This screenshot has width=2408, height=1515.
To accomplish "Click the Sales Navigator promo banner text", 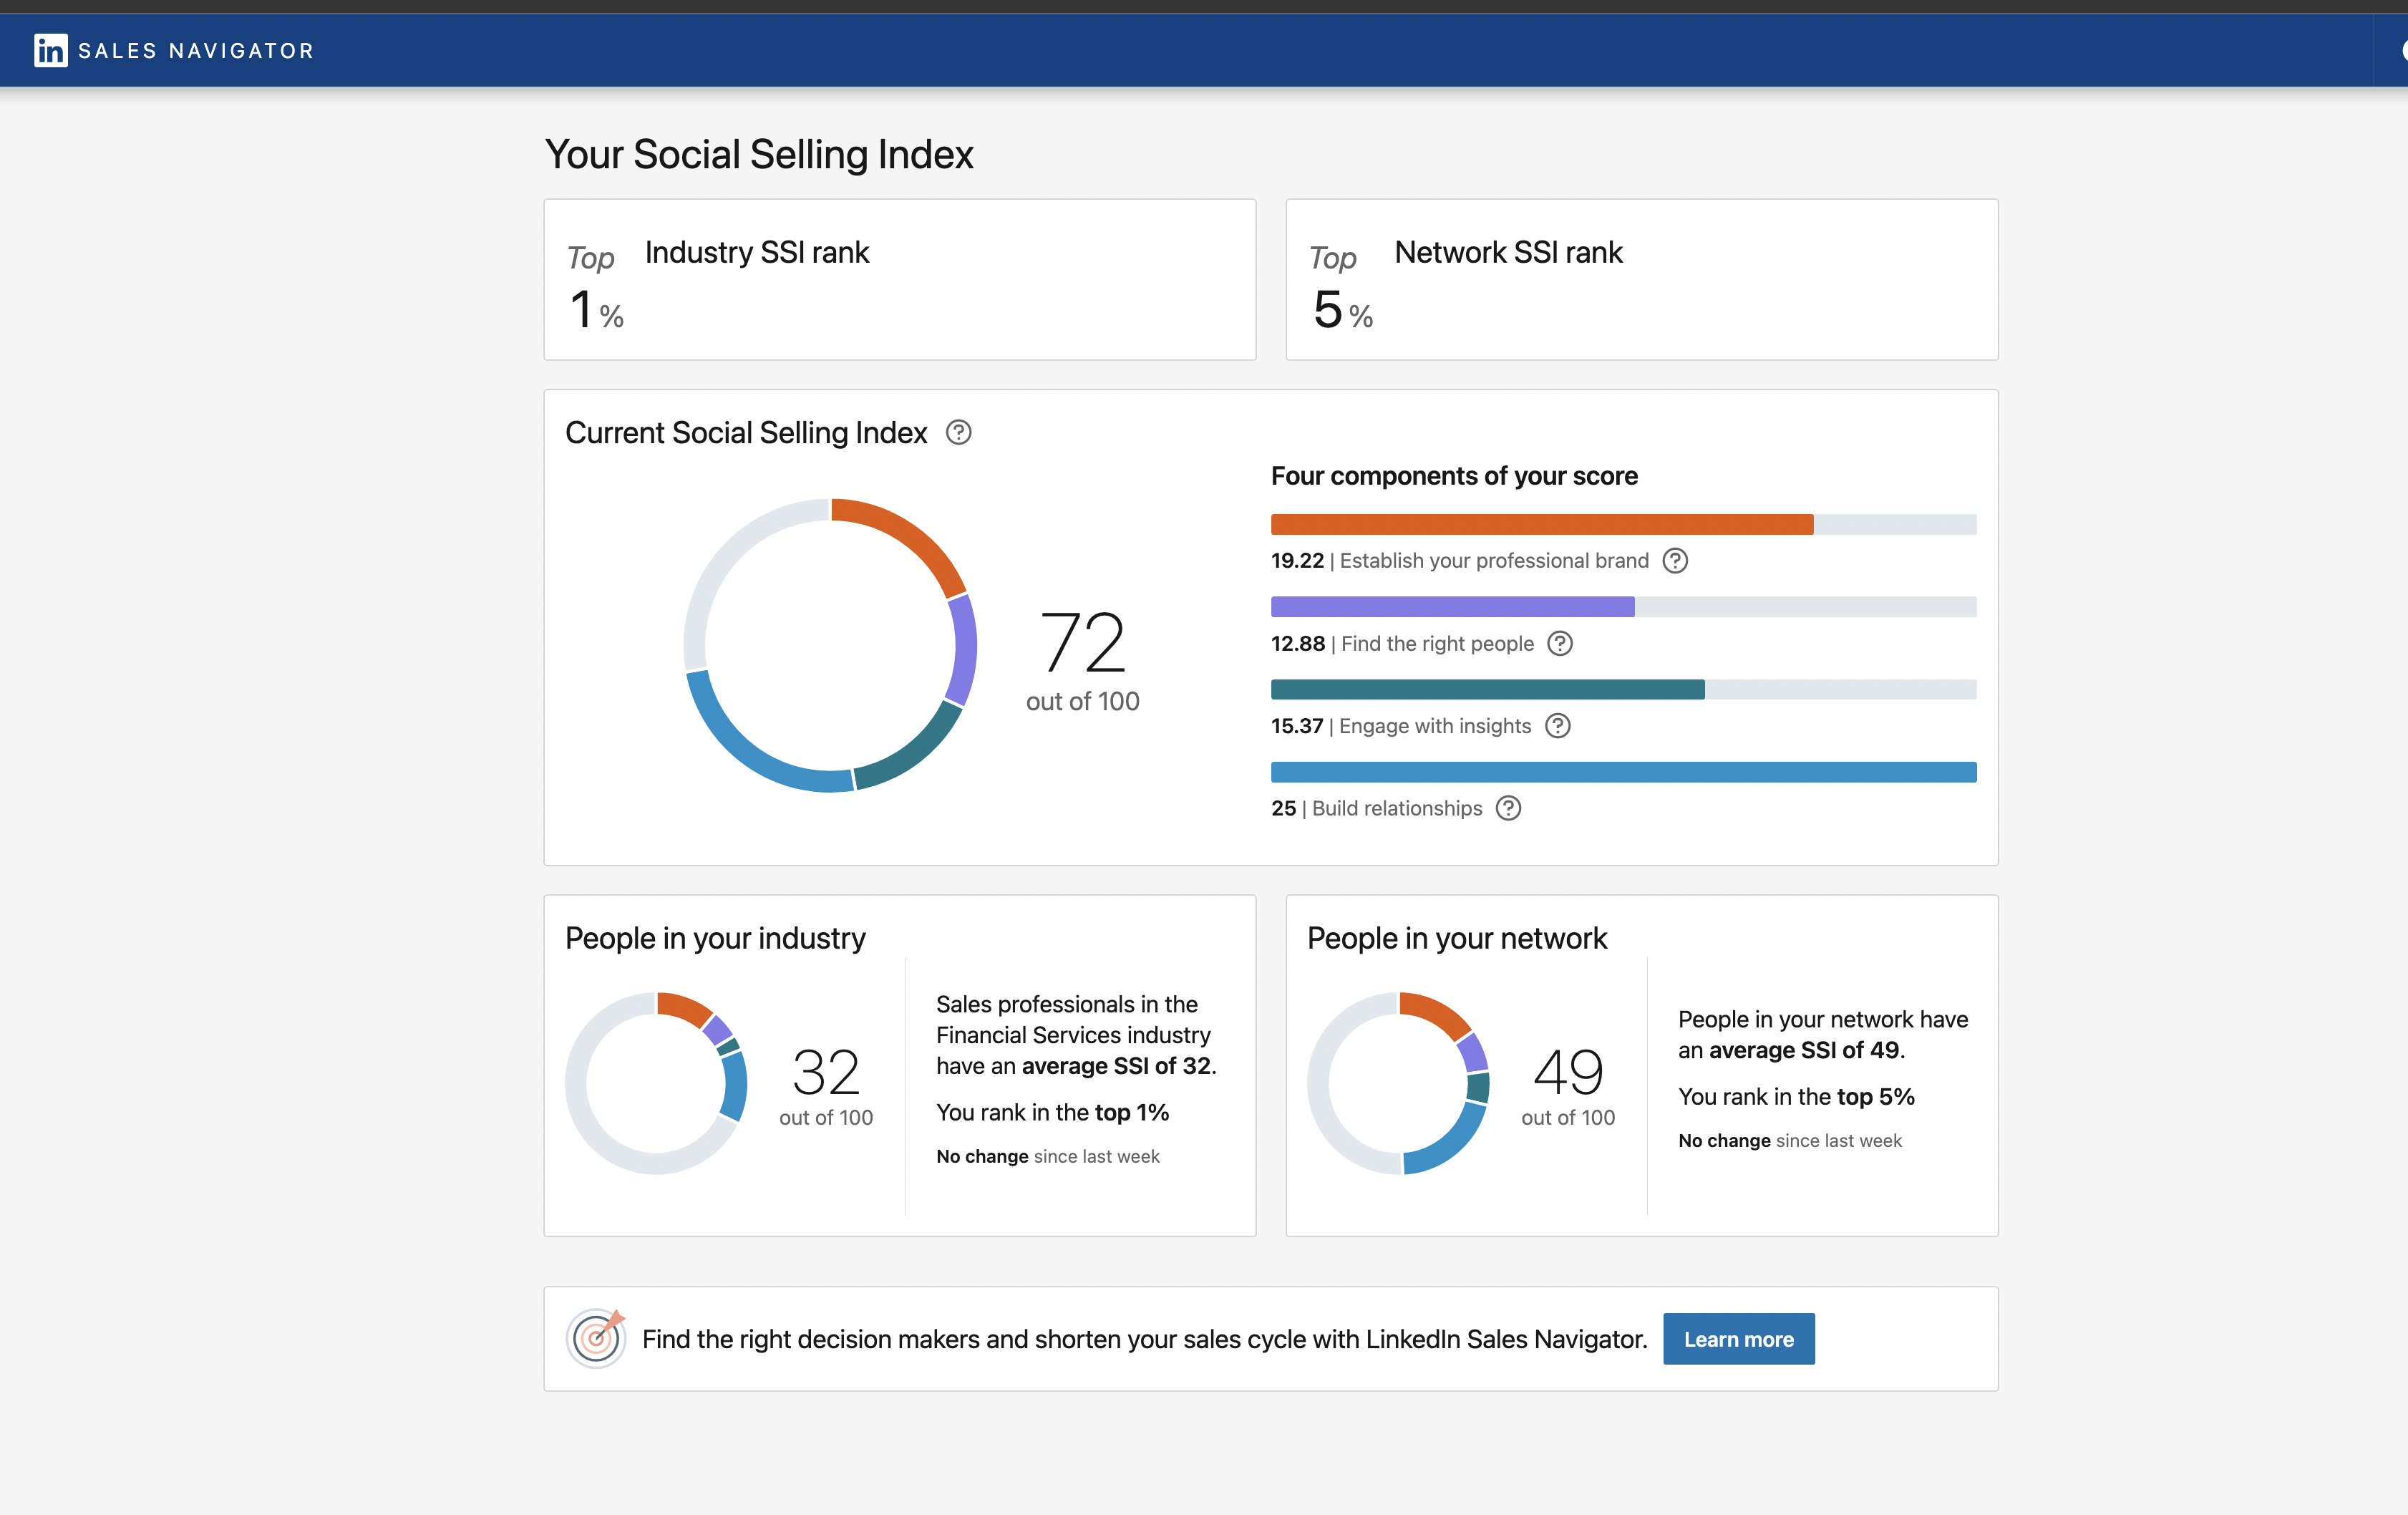I will 1144,1339.
